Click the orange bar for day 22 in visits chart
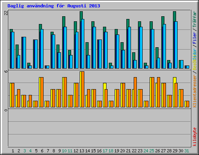199x155 pixels. (x=135, y=92)
